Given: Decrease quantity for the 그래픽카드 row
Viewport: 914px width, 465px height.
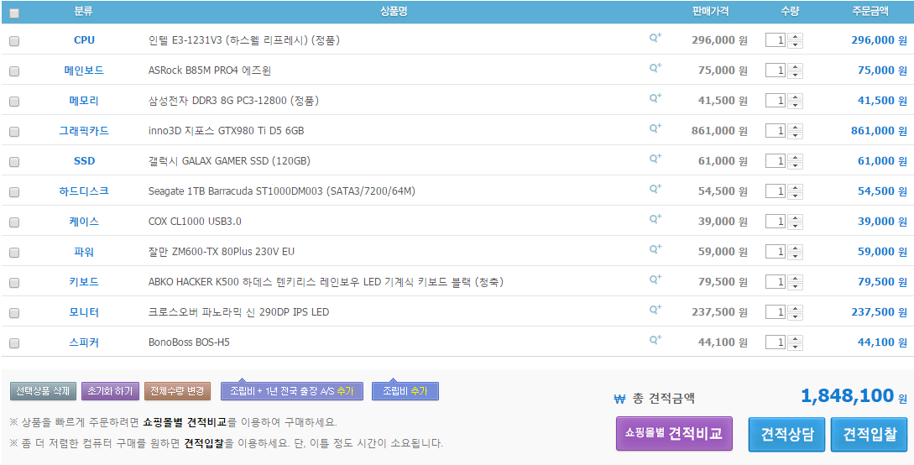Looking at the screenshot, I should click(x=795, y=135).
